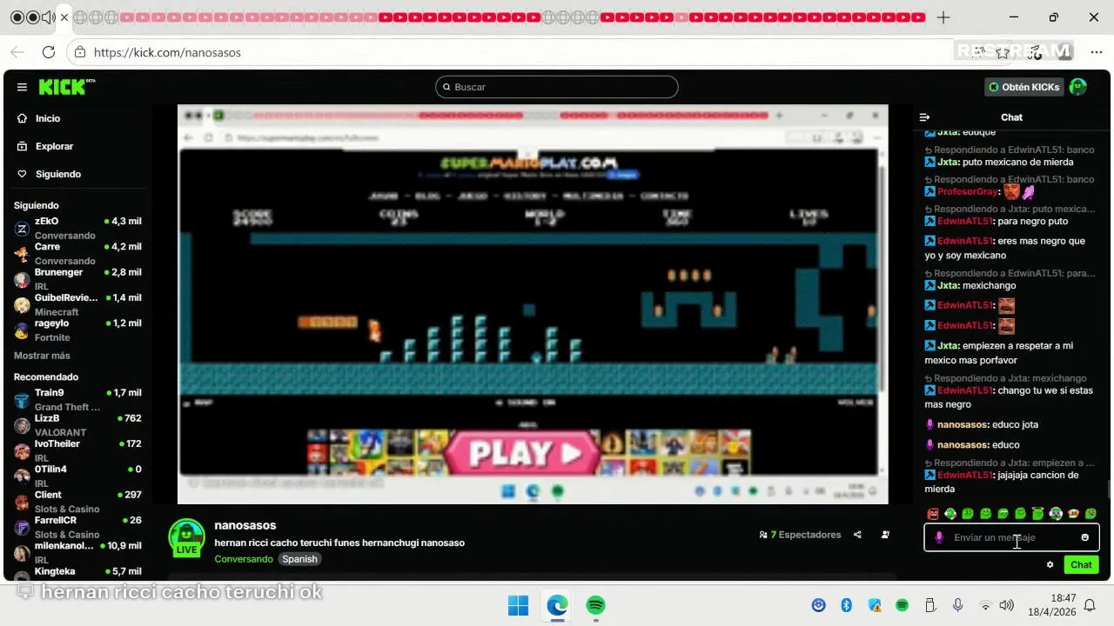
Task: Click the nanosasos channel name
Action: pos(245,525)
